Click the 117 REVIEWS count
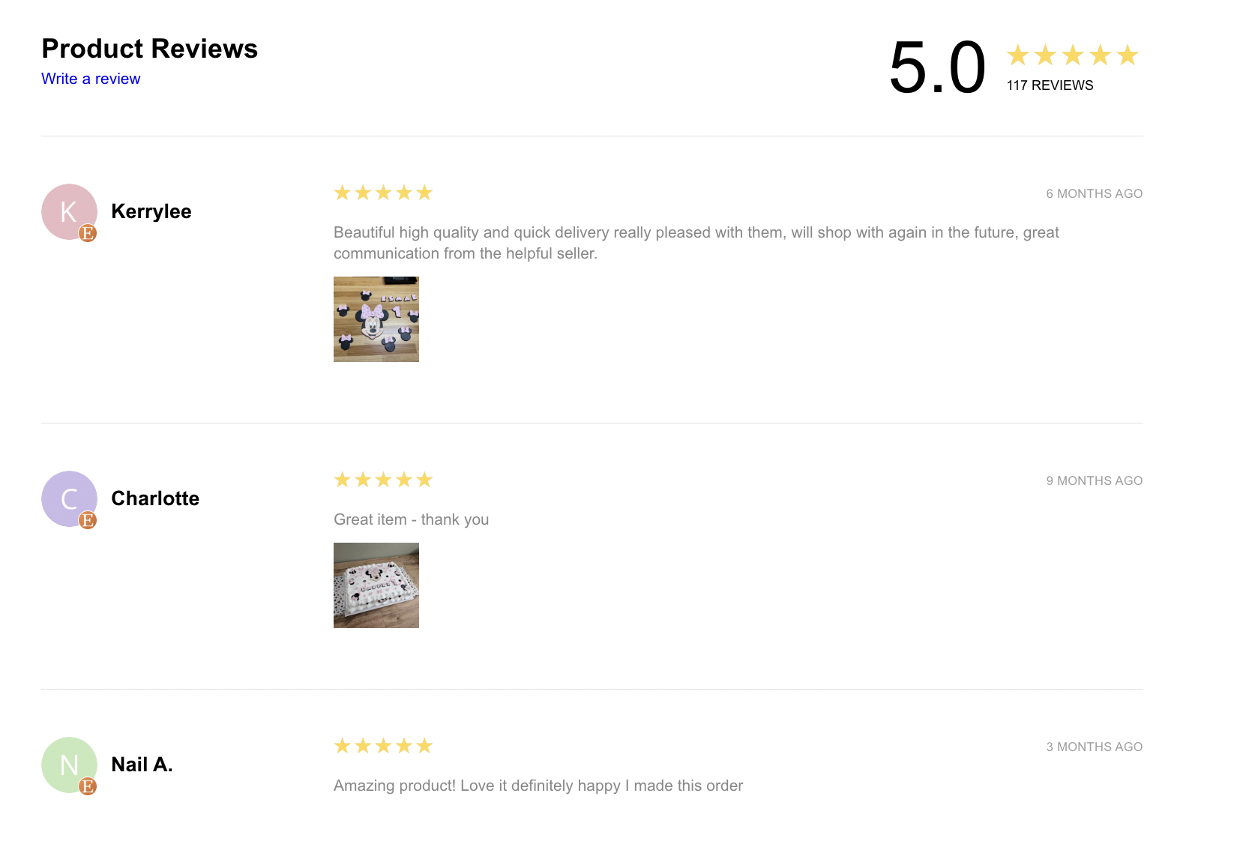This screenshot has height=853, width=1240. pyautogui.click(x=1050, y=85)
